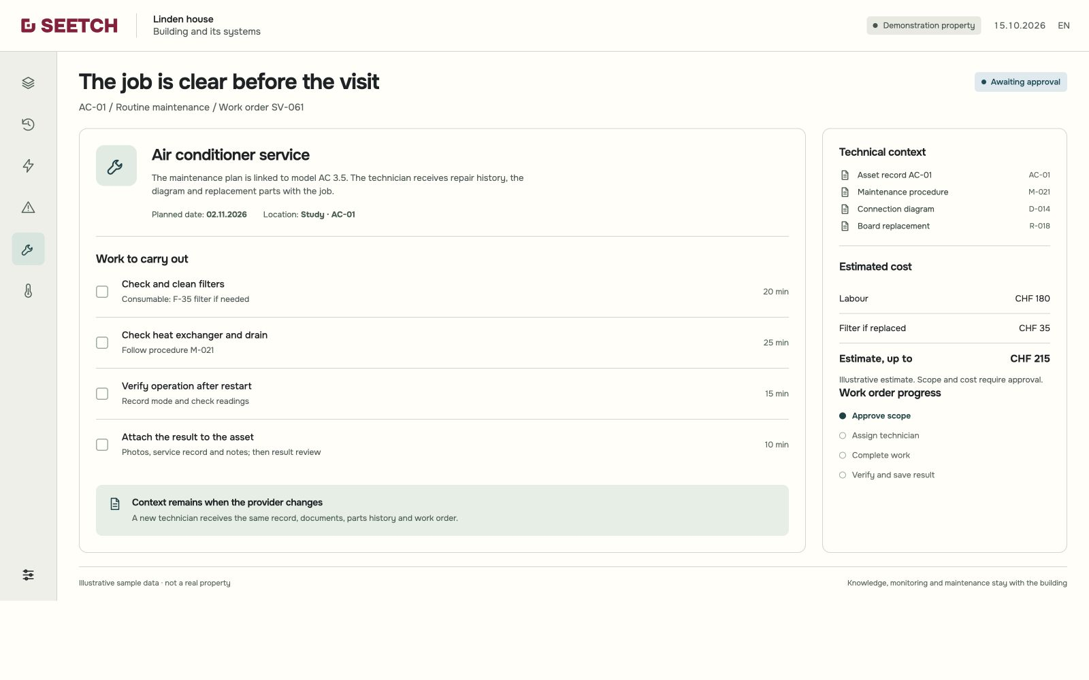Tick Attach the result to the asset checkbox
The image size is (1089, 680).
tap(102, 445)
